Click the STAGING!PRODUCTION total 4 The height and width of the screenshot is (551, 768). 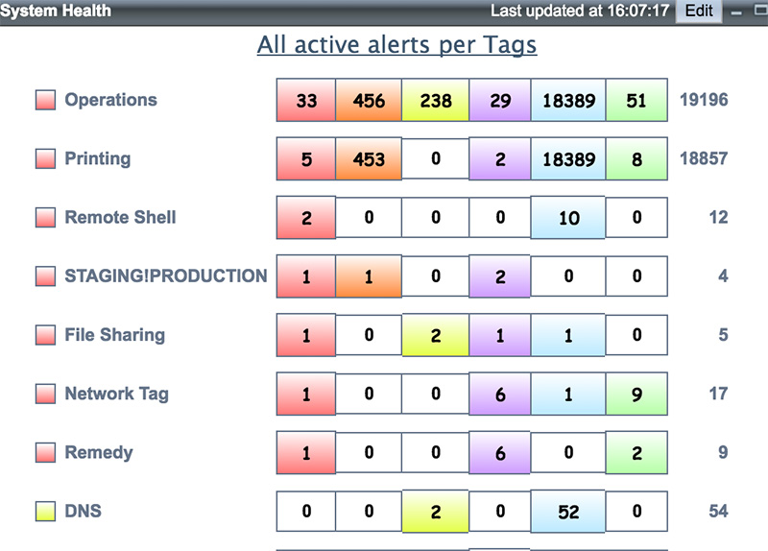(x=723, y=276)
